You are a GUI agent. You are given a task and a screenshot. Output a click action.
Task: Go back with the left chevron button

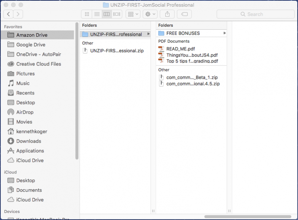pos(8,14)
